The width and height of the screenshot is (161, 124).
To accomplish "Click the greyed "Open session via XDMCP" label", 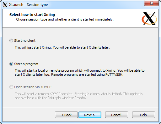I will 33,87.
